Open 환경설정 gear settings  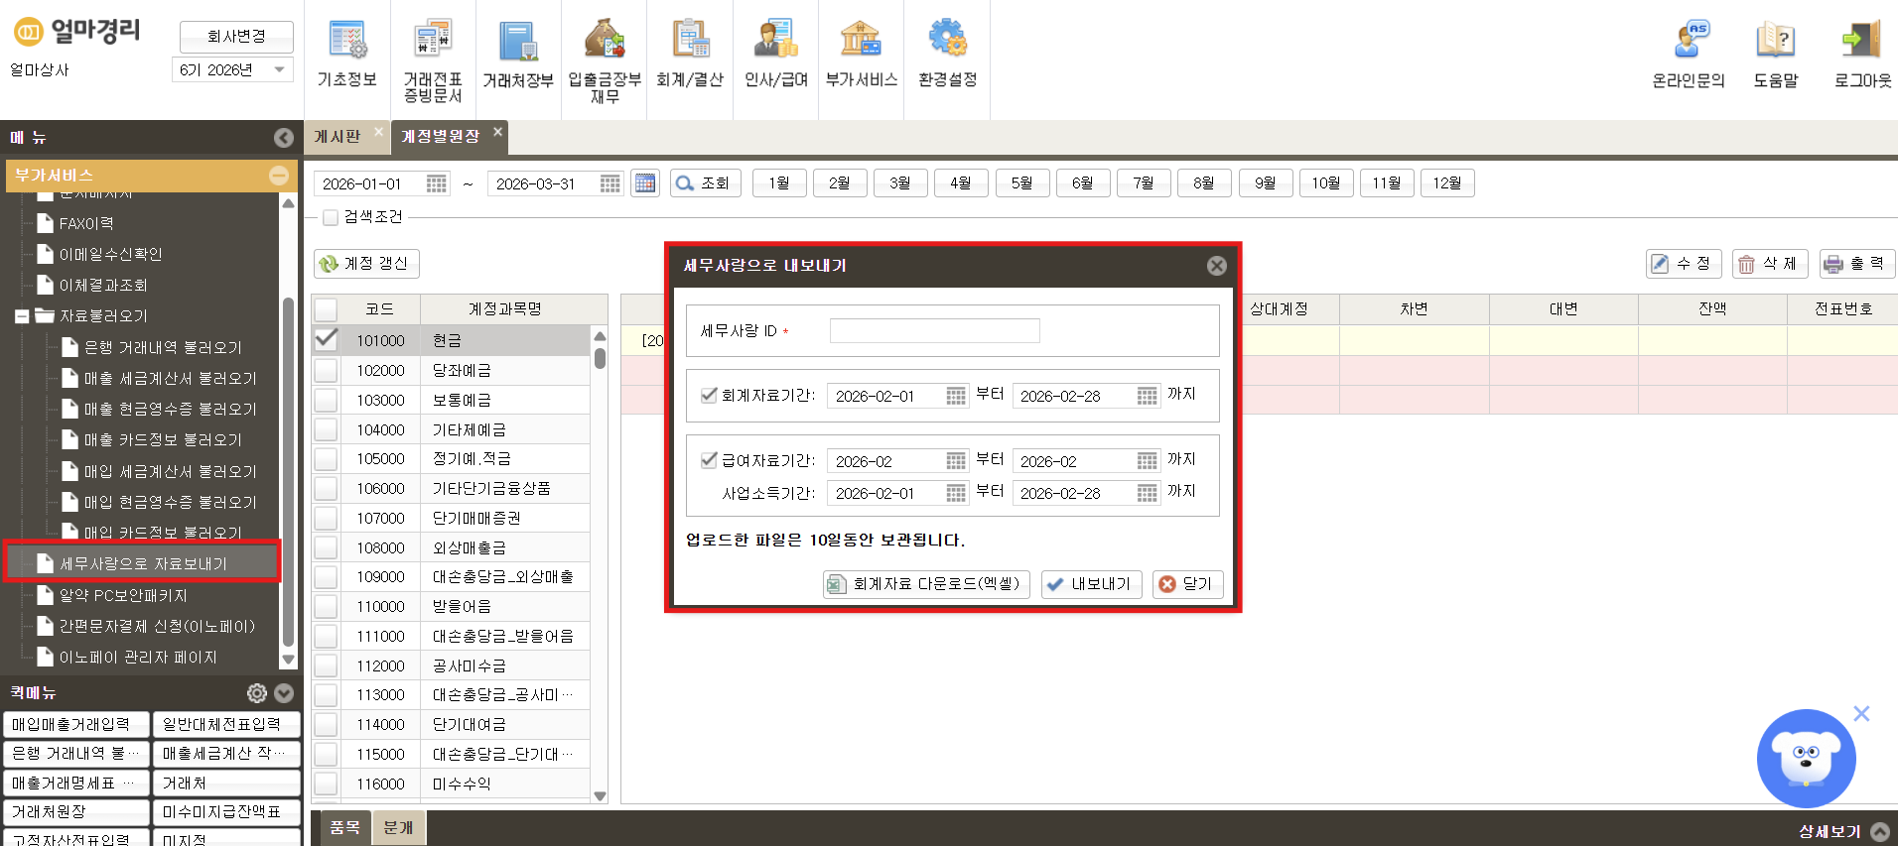point(948,56)
